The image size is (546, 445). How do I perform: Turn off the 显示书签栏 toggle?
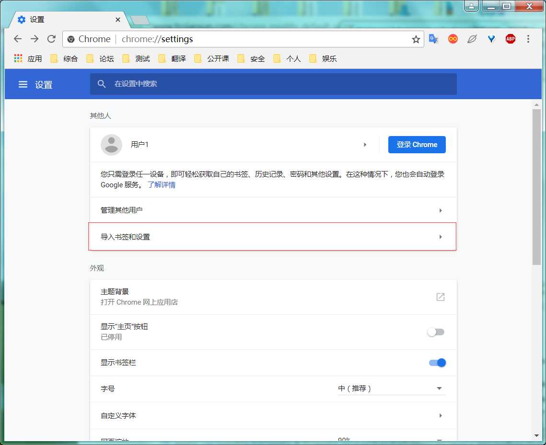point(437,363)
